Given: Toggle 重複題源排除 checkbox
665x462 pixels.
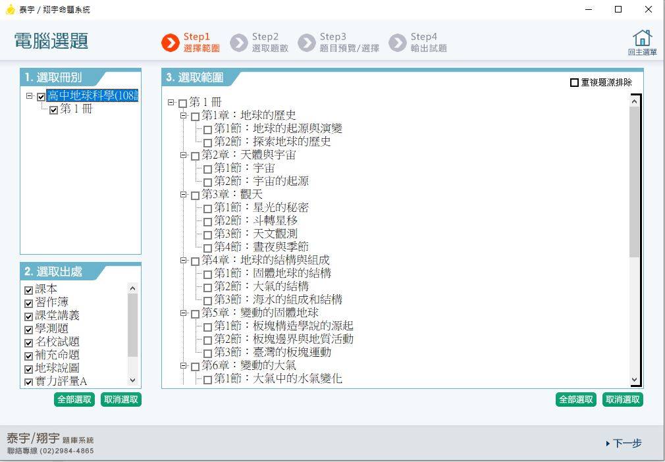Looking at the screenshot, I should tap(574, 83).
